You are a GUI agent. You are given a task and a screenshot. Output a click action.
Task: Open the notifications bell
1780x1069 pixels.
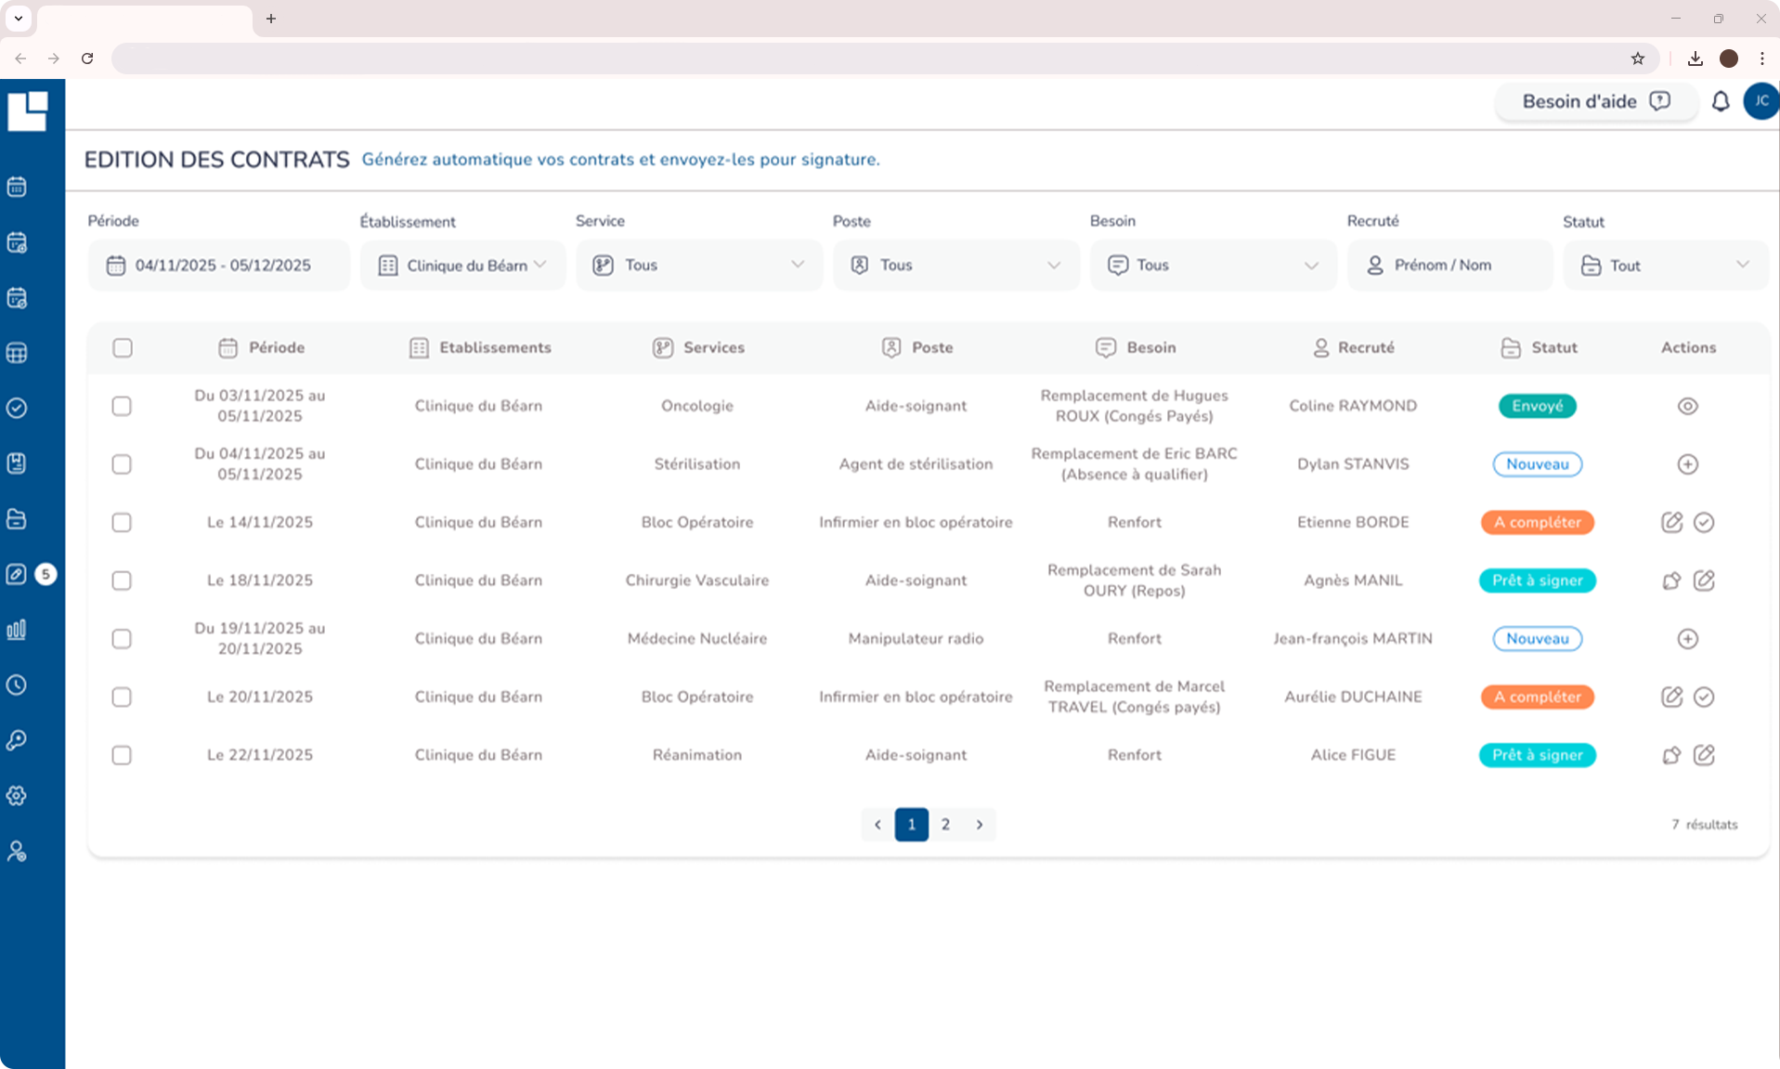tap(1720, 101)
